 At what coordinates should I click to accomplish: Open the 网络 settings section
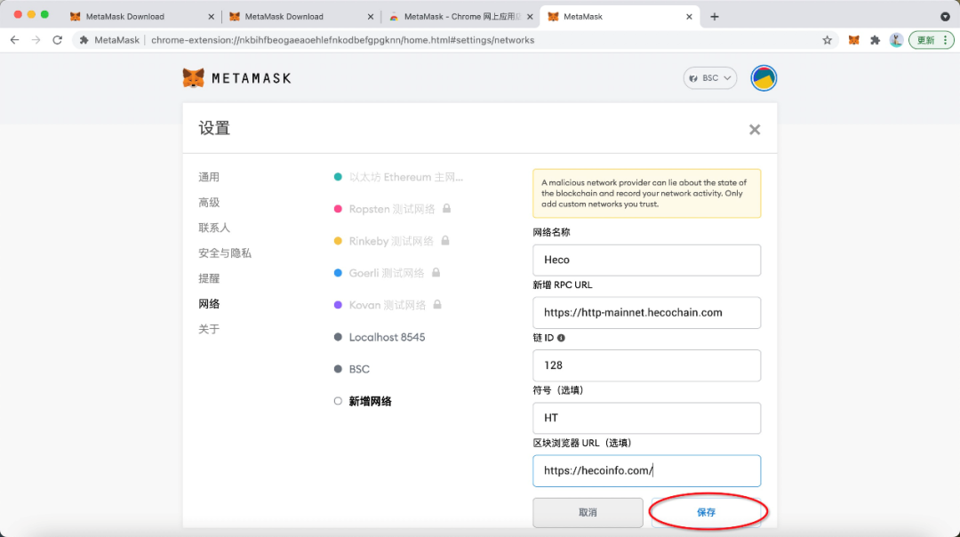tap(209, 304)
